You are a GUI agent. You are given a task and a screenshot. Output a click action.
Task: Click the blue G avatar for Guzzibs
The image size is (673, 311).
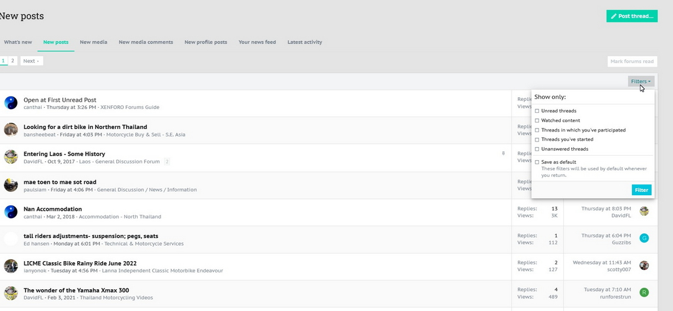644,238
